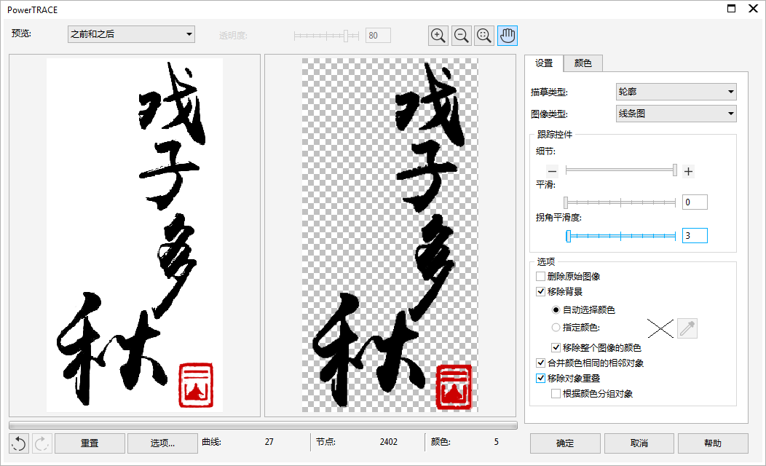Enable the 删除原始图像 checkbox
This screenshot has height=466, width=766.
pyautogui.click(x=540, y=276)
